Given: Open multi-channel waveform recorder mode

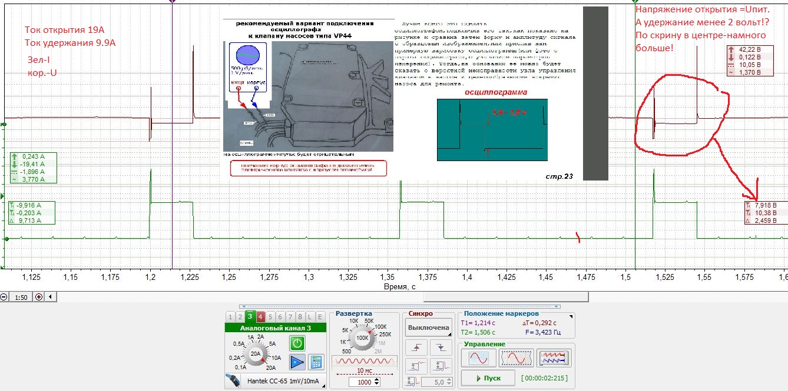Looking at the screenshot, I should (554, 357).
